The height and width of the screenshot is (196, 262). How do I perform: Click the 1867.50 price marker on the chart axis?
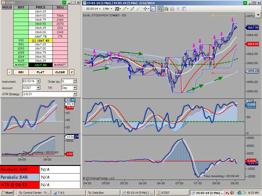pos(252,28)
